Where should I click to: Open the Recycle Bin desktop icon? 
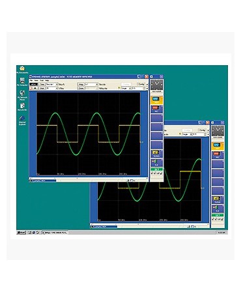22,107
